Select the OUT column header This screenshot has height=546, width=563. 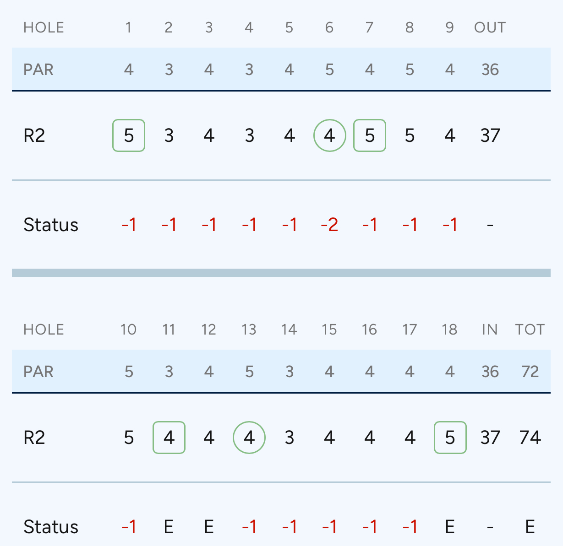point(490,27)
